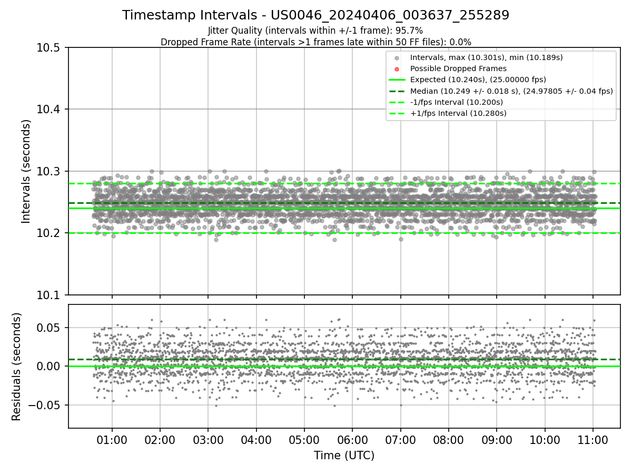Click the x-axis tick label 02:00
The width and height of the screenshot is (632, 474).
pyautogui.click(x=160, y=439)
